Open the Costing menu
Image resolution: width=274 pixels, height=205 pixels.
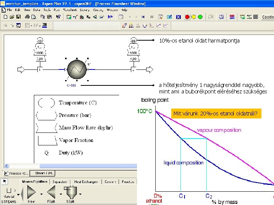[x=98, y=10]
